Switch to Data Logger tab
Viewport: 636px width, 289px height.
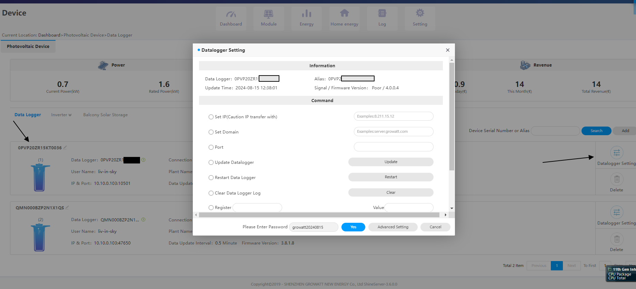pyautogui.click(x=28, y=115)
